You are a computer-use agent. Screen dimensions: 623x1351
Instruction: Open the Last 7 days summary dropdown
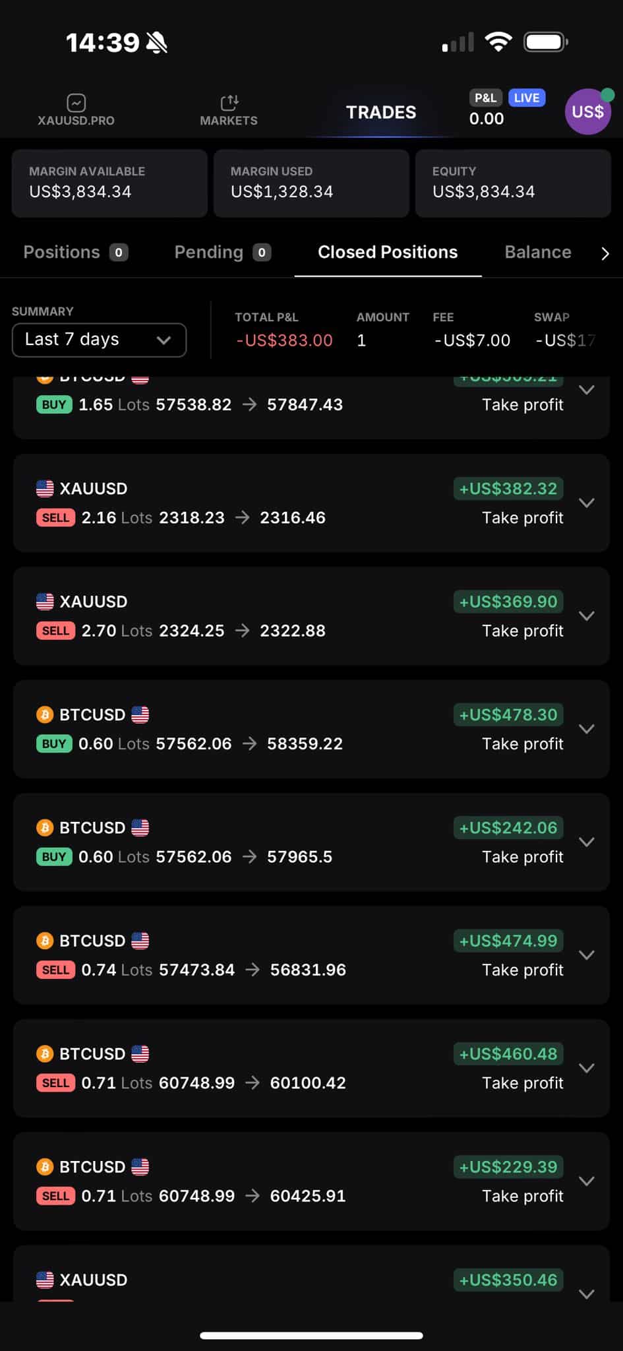pyautogui.click(x=99, y=340)
